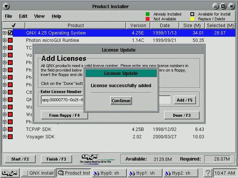The width and height of the screenshot is (238, 178).
Task: Toggle the Photon microGUI Runtime status box
Action: (10, 40)
